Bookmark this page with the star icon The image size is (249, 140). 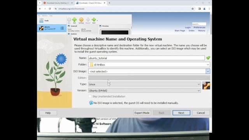pos(193,9)
